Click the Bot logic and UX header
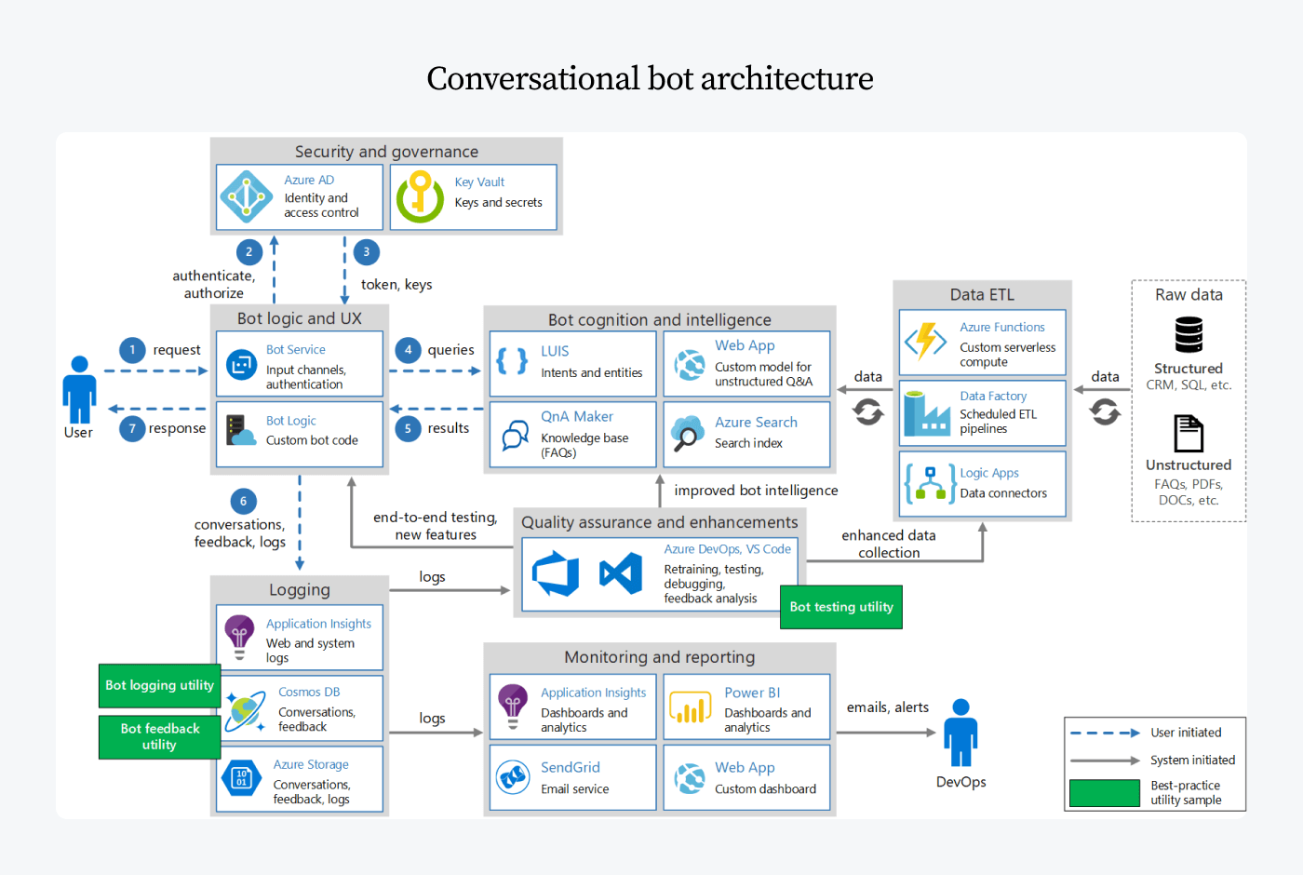This screenshot has height=875, width=1303. (299, 318)
